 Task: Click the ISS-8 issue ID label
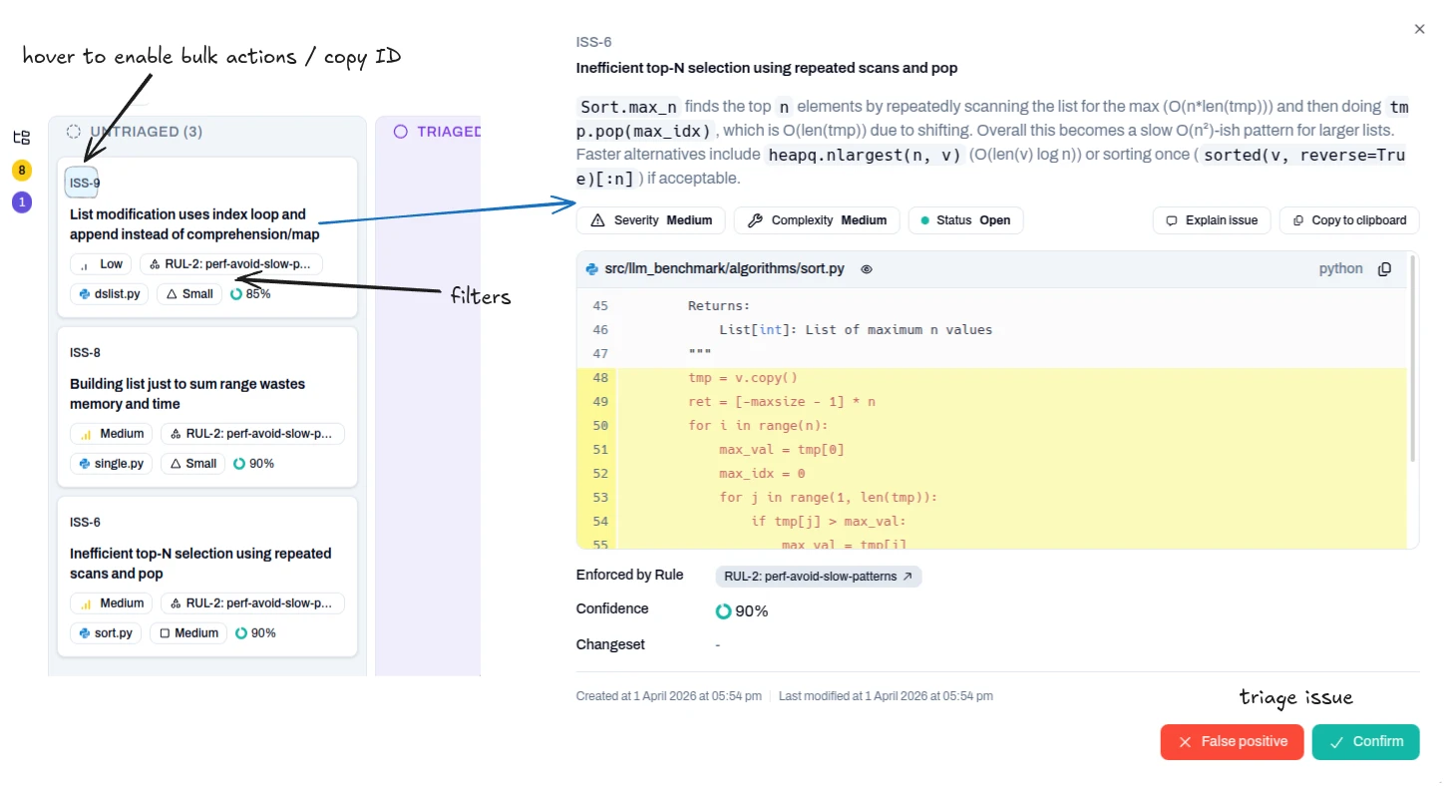pyautogui.click(x=85, y=353)
